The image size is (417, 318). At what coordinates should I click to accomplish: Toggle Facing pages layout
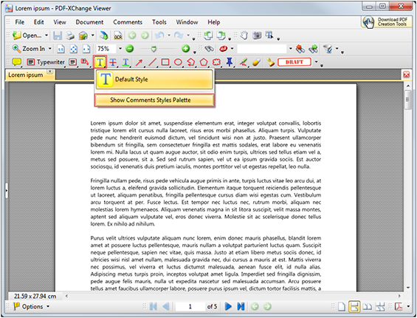click(368, 307)
